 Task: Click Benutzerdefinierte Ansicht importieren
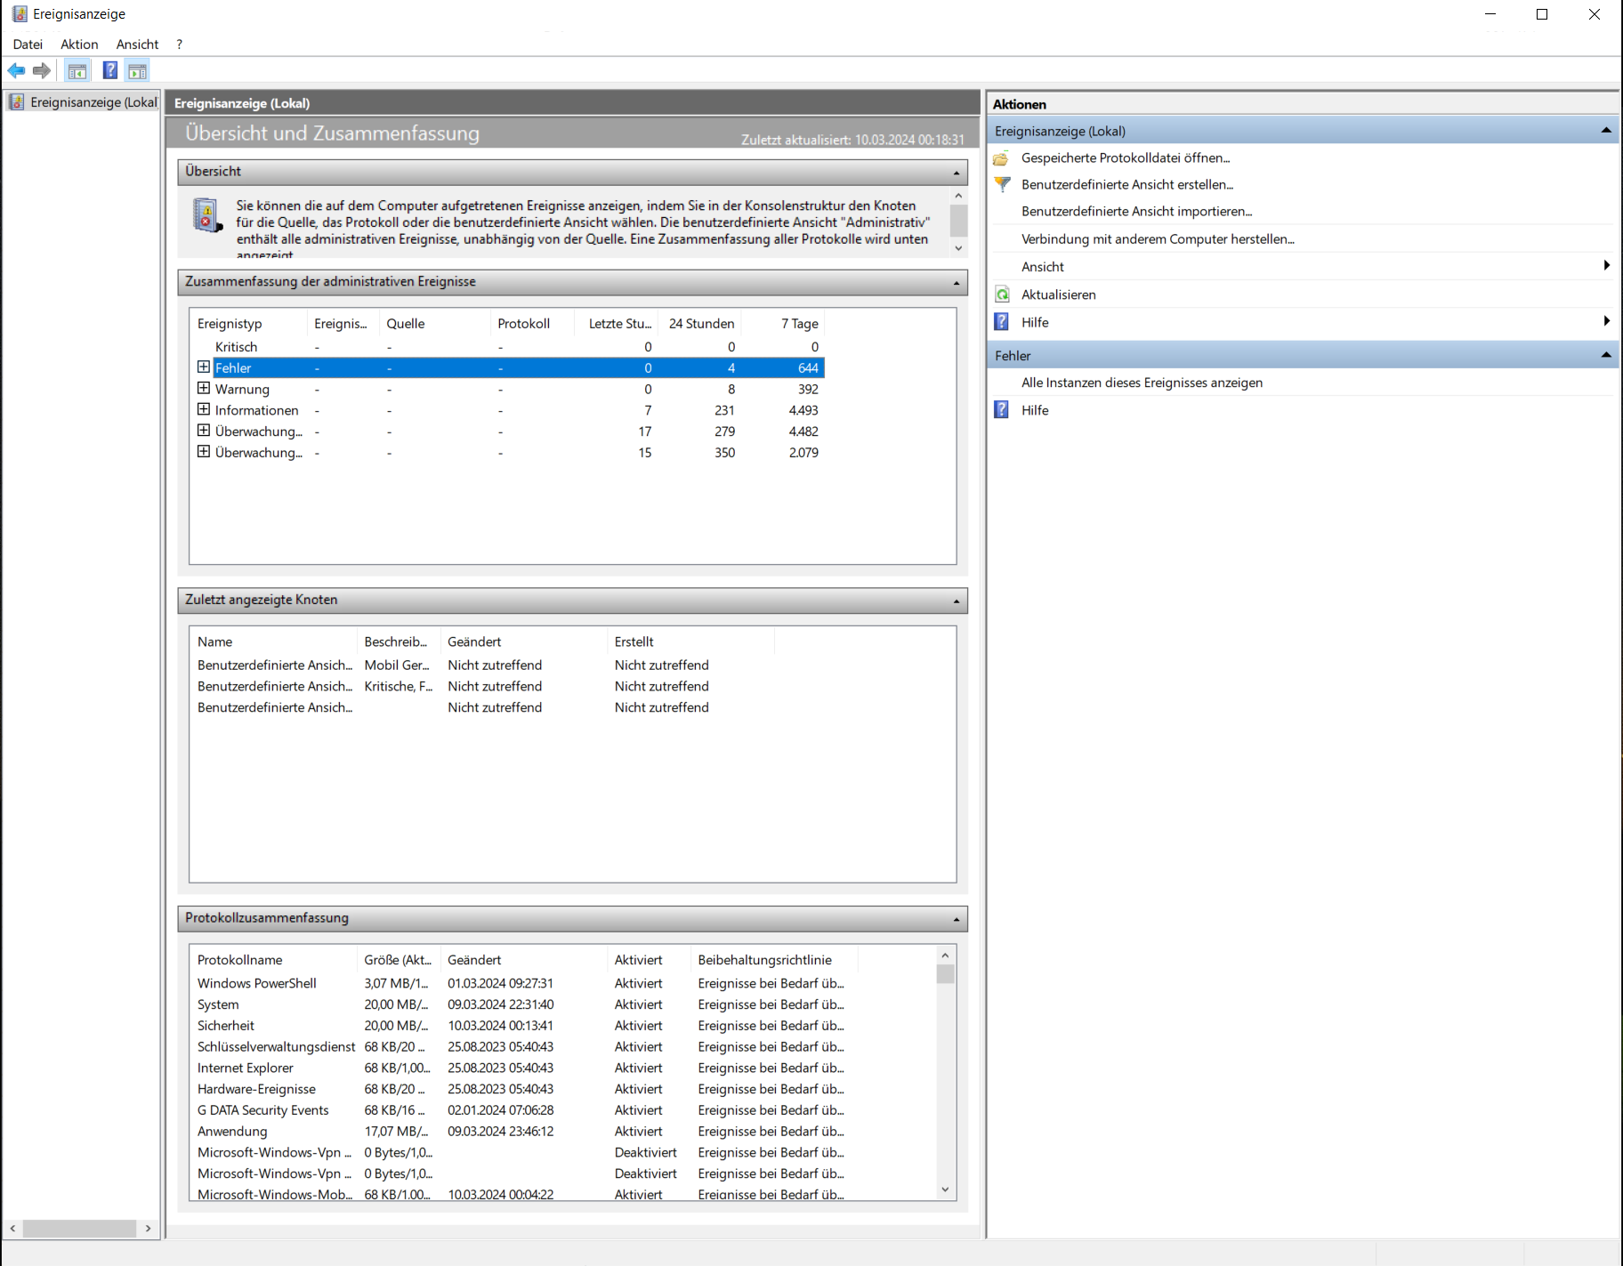click(1137, 212)
